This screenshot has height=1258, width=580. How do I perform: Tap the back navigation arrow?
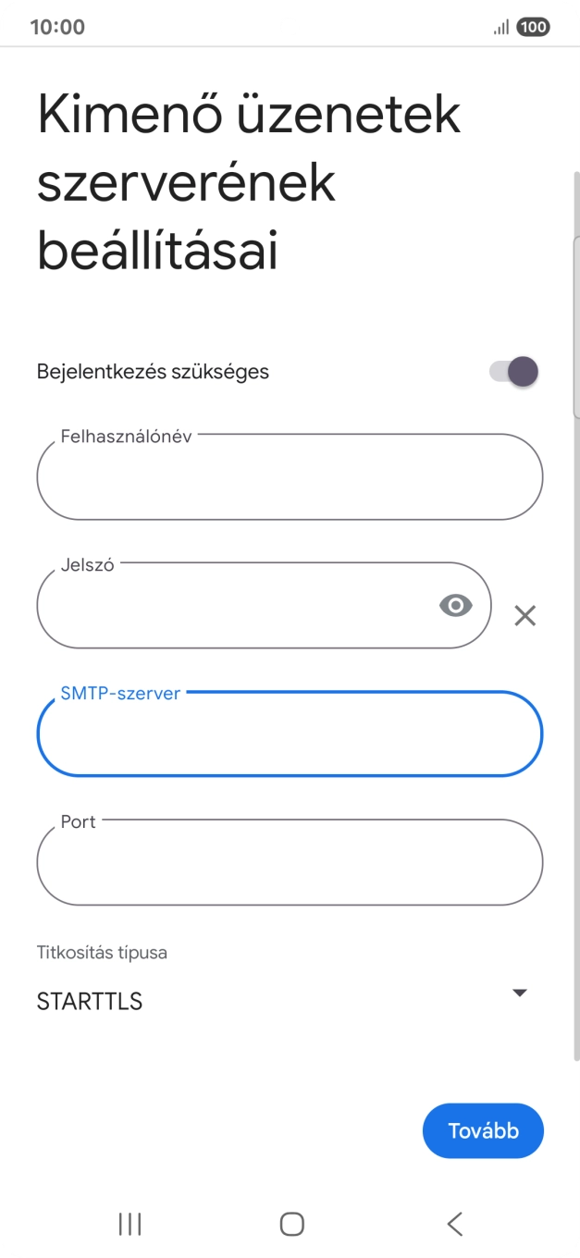[x=452, y=1223]
